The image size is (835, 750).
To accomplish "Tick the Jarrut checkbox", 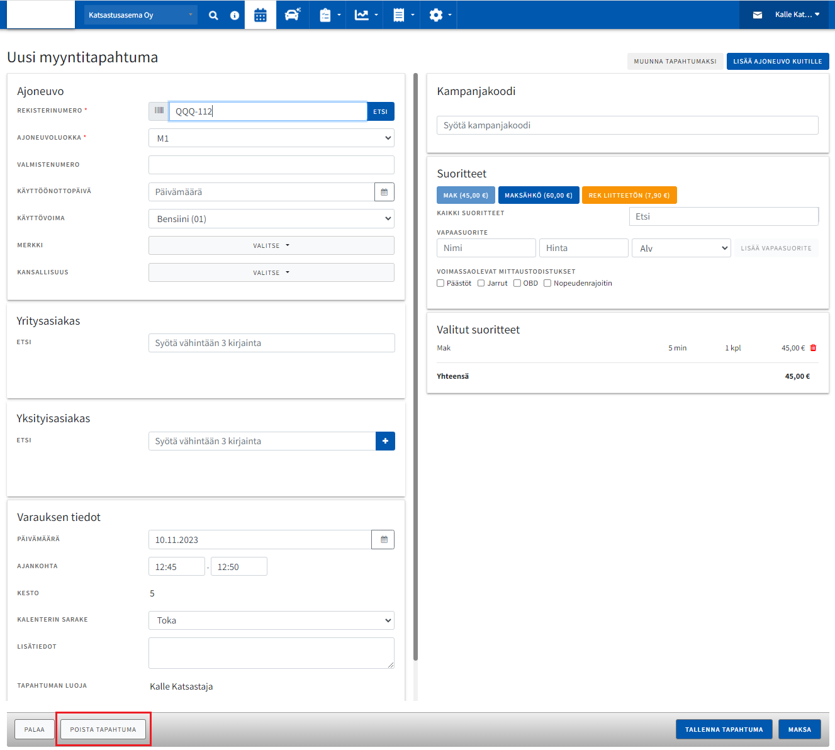I will tap(481, 283).
